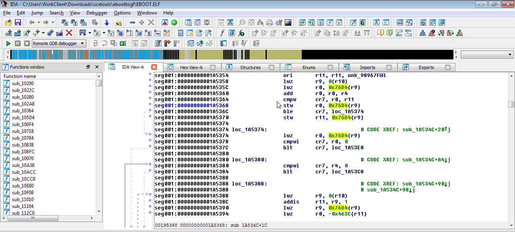Click the blue asterisk-plus toolbar icon

point(50,33)
